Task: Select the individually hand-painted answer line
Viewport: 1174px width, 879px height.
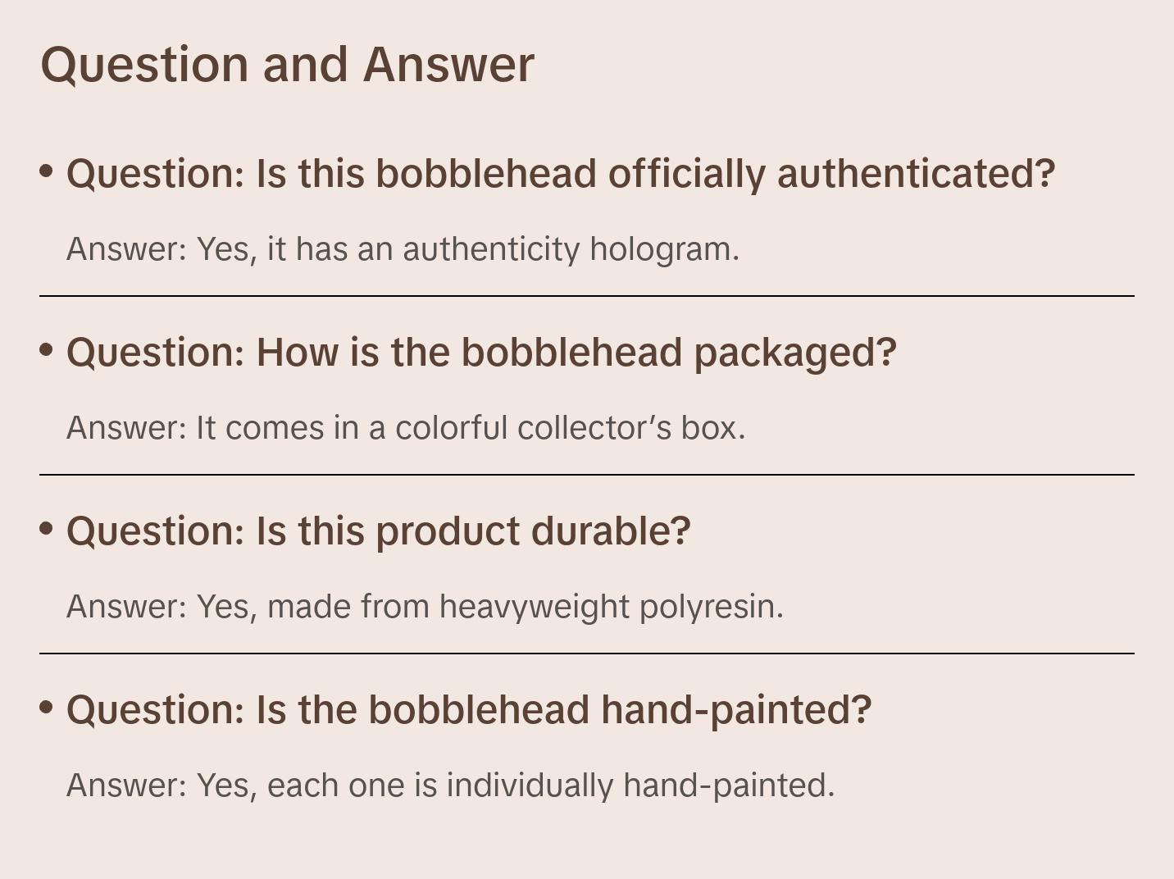Action: click(450, 786)
